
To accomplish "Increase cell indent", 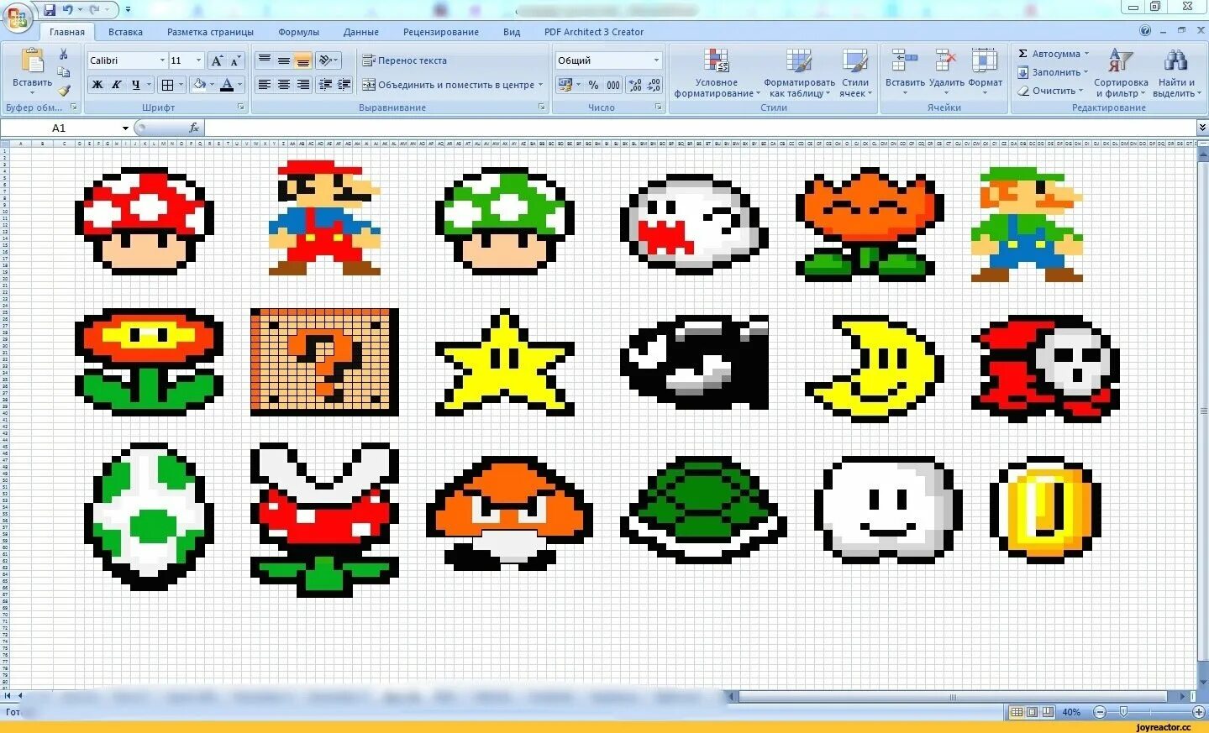I will [x=344, y=85].
